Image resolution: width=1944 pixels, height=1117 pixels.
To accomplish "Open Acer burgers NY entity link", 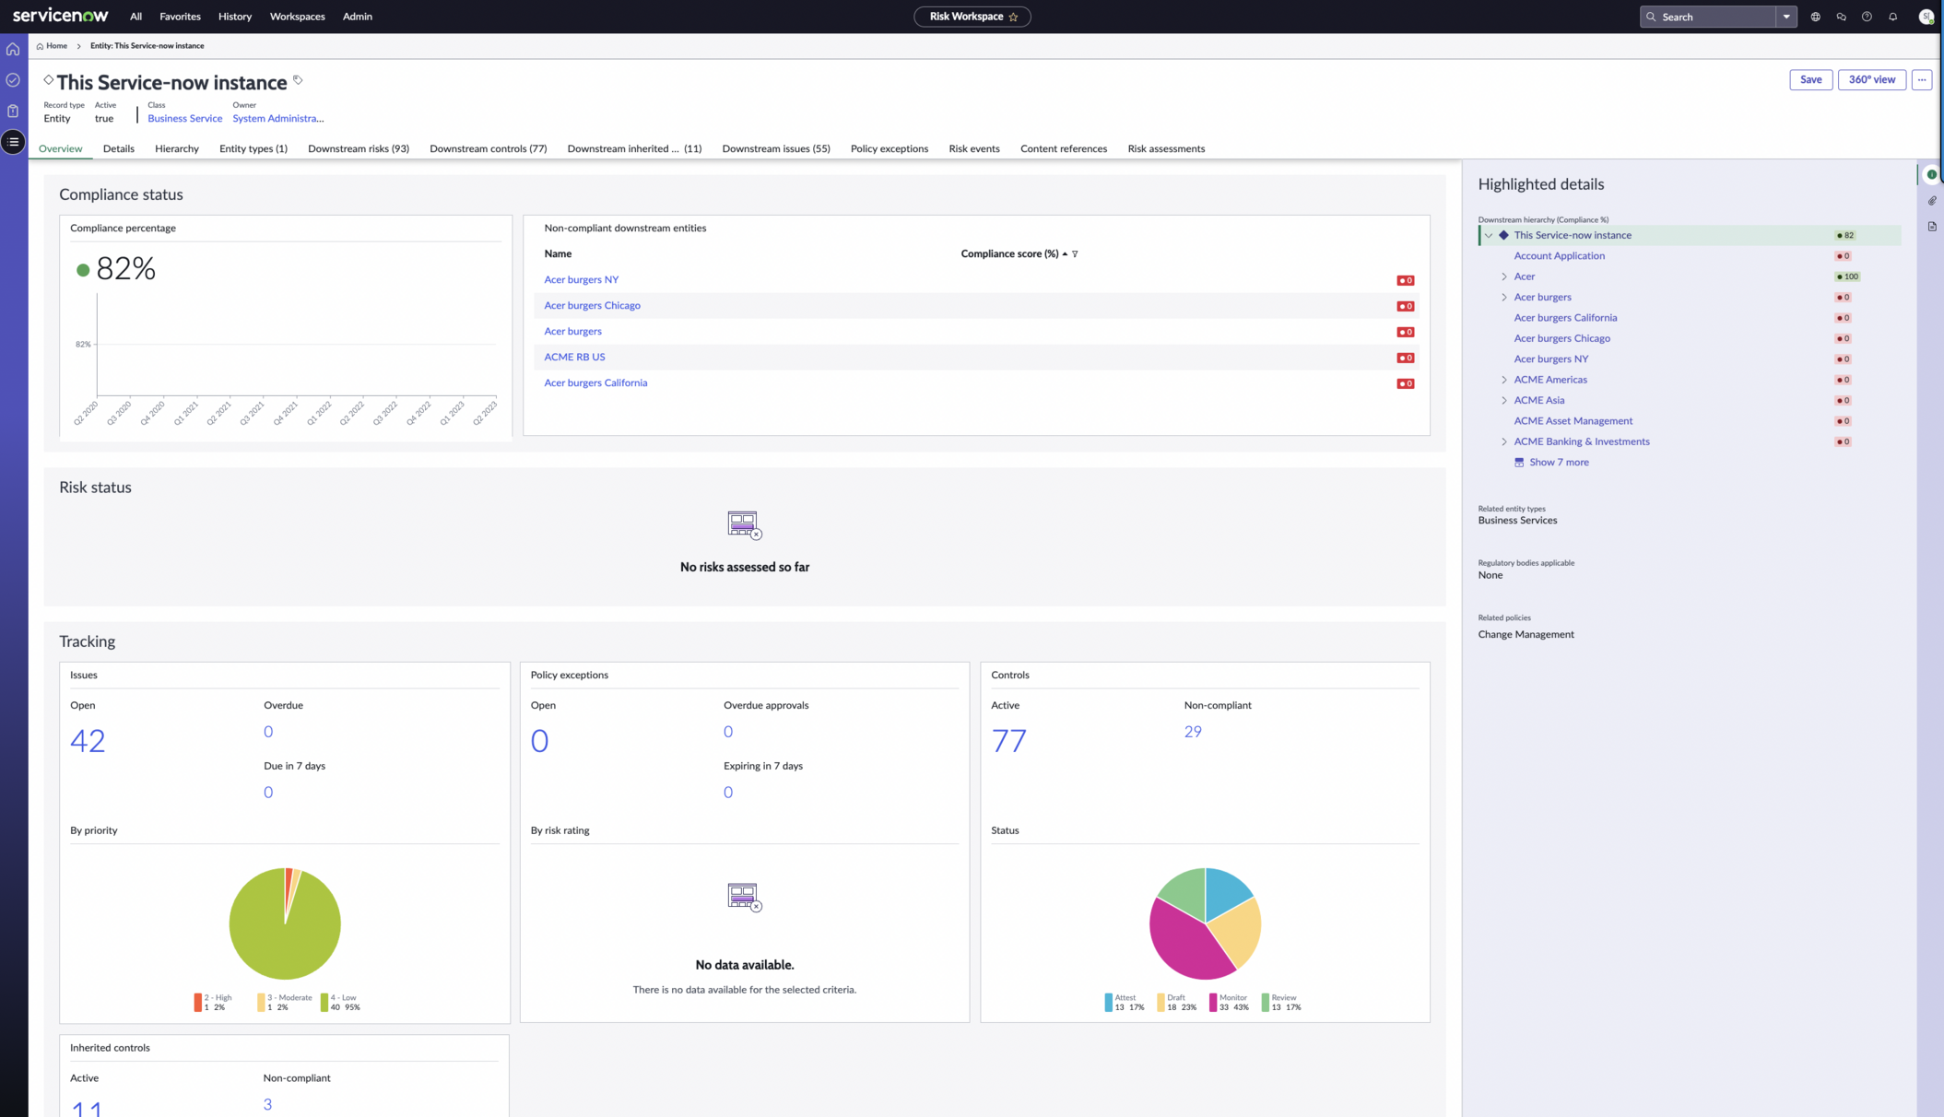I will [x=582, y=280].
